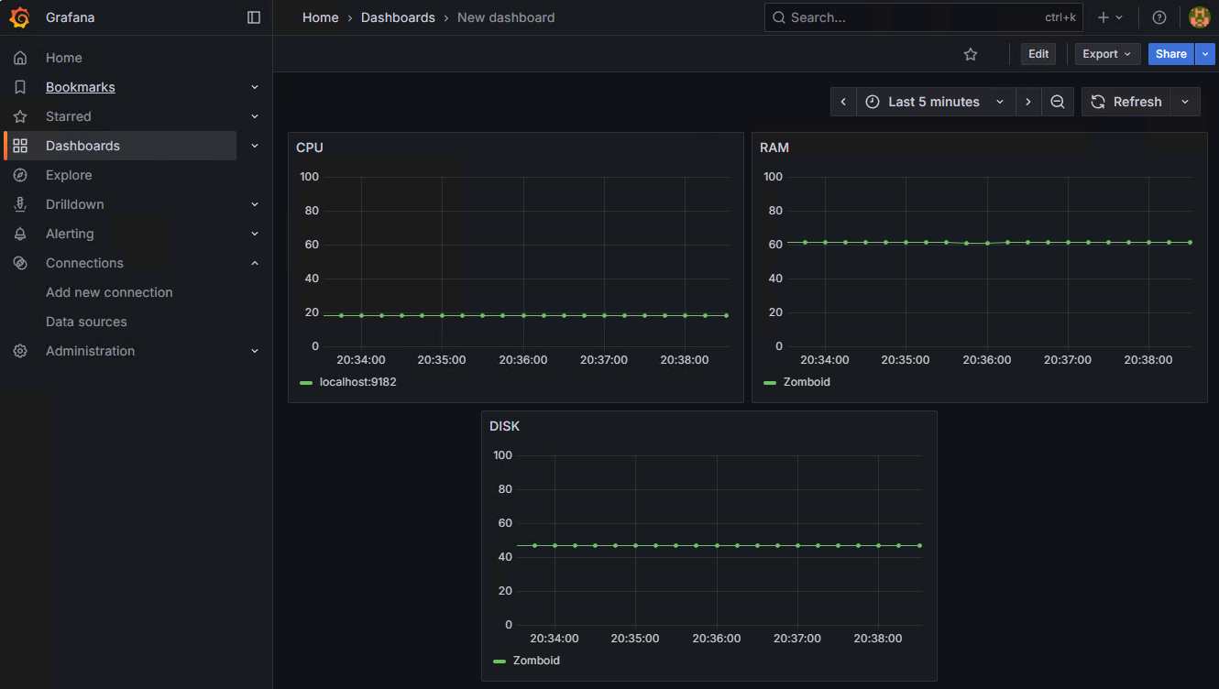Open the help question mark icon

coord(1159,17)
